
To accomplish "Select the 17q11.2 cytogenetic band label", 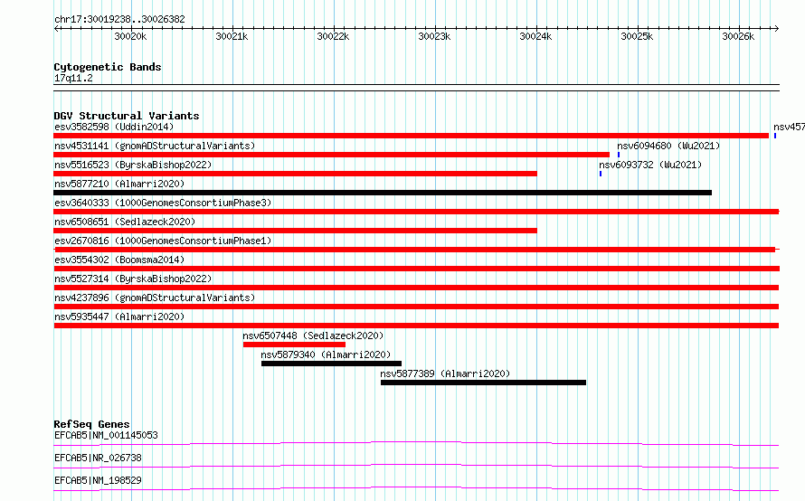I will click(73, 78).
